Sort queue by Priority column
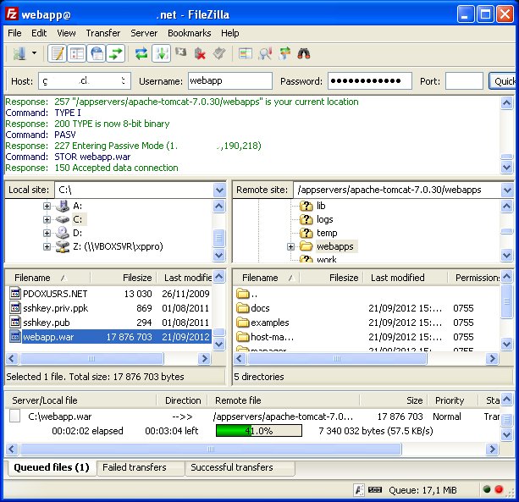 pyautogui.click(x=452, y=400)
